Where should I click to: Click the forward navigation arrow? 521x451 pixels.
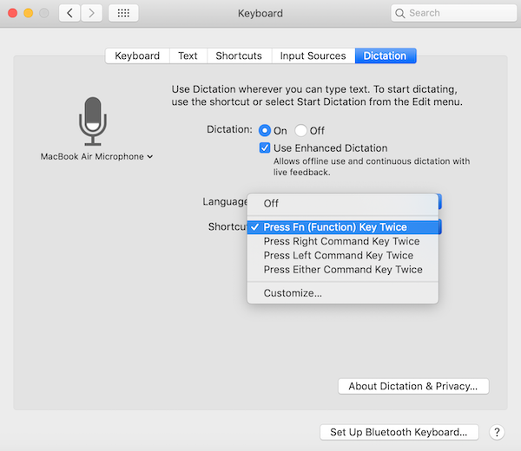(91, 14)
